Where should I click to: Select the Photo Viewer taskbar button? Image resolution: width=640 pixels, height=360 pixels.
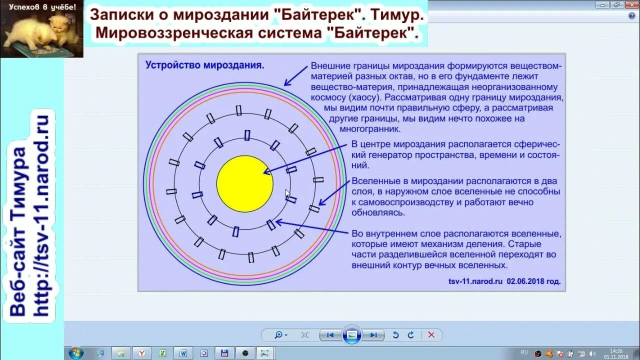[265, 353]
